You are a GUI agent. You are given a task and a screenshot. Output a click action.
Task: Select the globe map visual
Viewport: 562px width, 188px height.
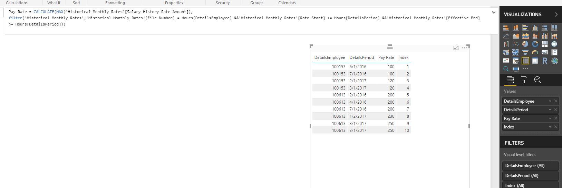click(x=554, y=44)
